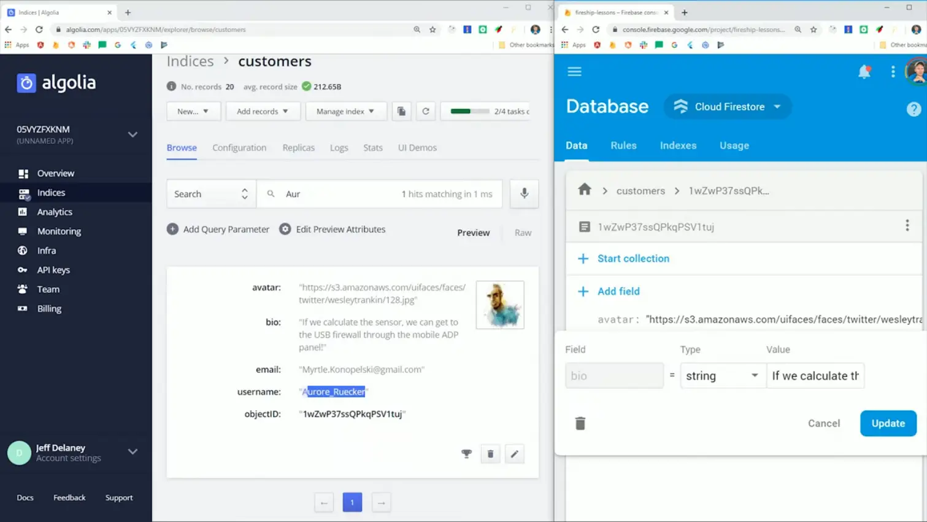The height and width of the screenshot is (522, 927).
Task: Open Firebase notifications bell
Action: (864, 72)
